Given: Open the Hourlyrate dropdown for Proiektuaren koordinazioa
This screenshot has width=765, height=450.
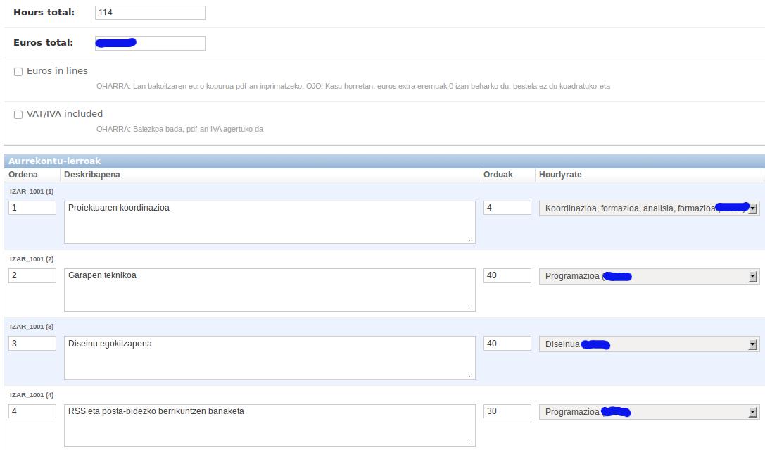Looking at the screenshot, I should click(x=649, y=208).
